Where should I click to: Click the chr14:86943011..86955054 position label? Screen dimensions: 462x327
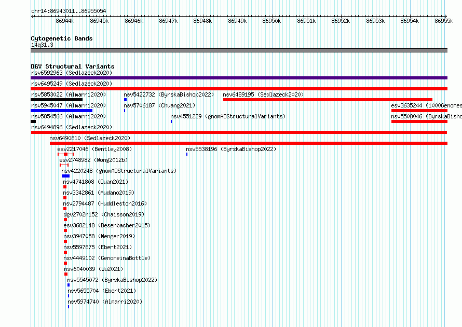[69, 11]
